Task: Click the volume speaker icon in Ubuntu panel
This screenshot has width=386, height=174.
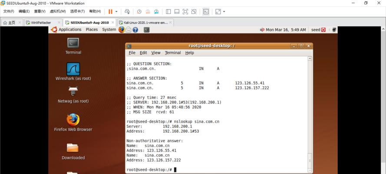Action: pyautogui.click(x=262, y=30)
